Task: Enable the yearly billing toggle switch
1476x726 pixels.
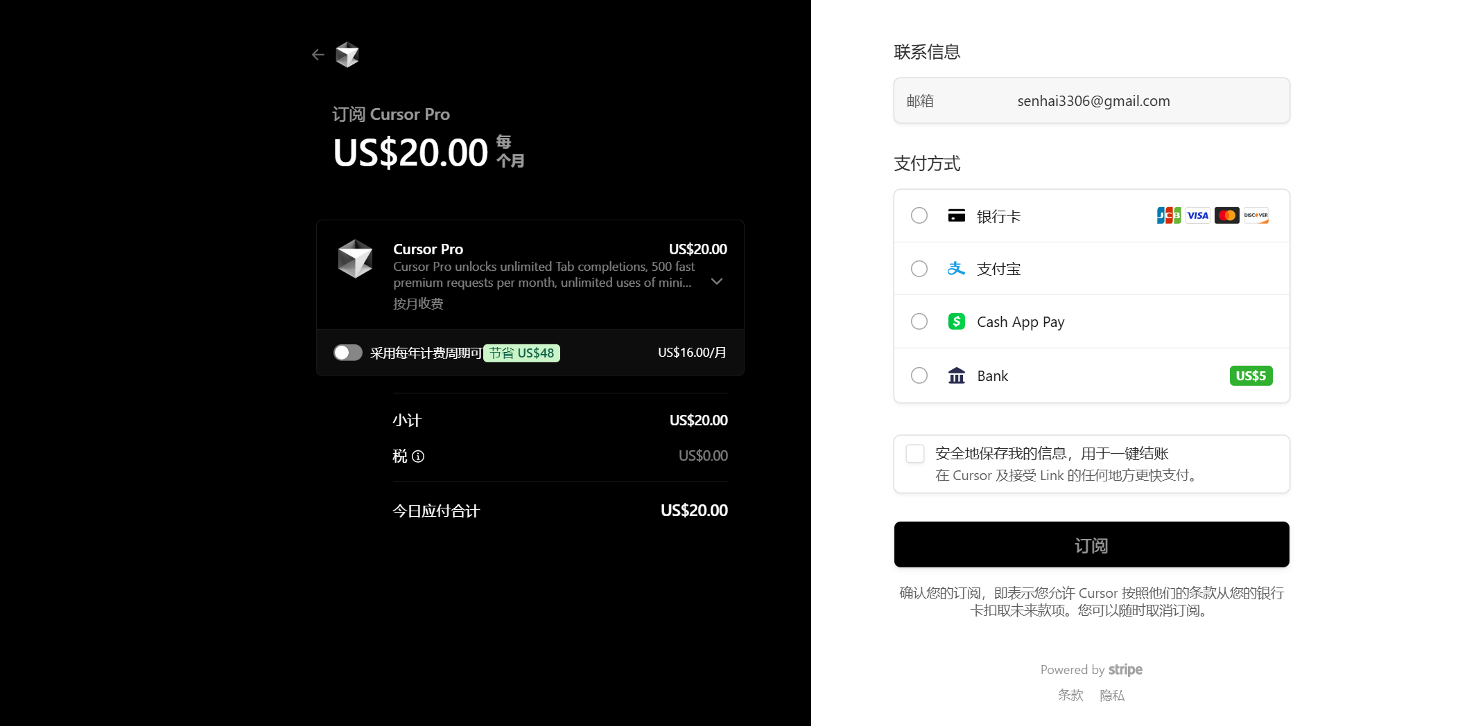Action: coord(348,353)
